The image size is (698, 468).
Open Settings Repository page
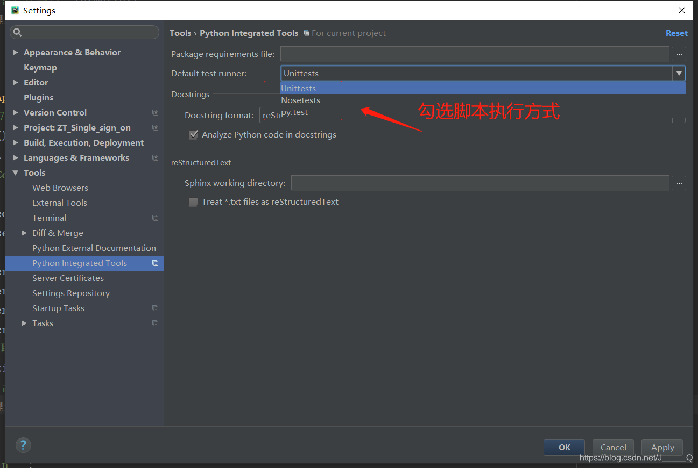pyautogui.click(x=71, y=293)
